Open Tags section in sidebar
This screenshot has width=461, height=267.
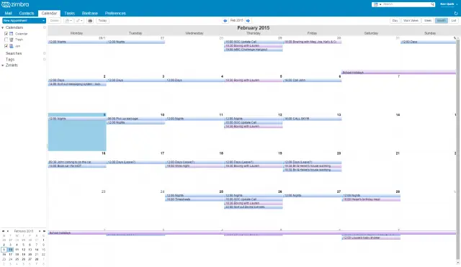pos(10,59)
